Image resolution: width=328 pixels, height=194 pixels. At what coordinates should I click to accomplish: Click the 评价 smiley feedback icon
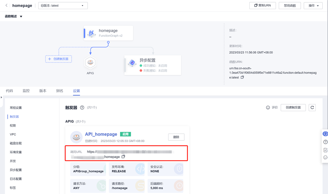268,107
